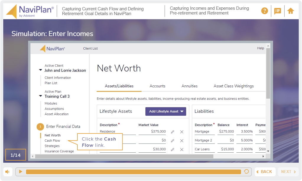Select Net Worth in sidebar
The height and width of the screenshot is (181, 302).
[52, 135]
